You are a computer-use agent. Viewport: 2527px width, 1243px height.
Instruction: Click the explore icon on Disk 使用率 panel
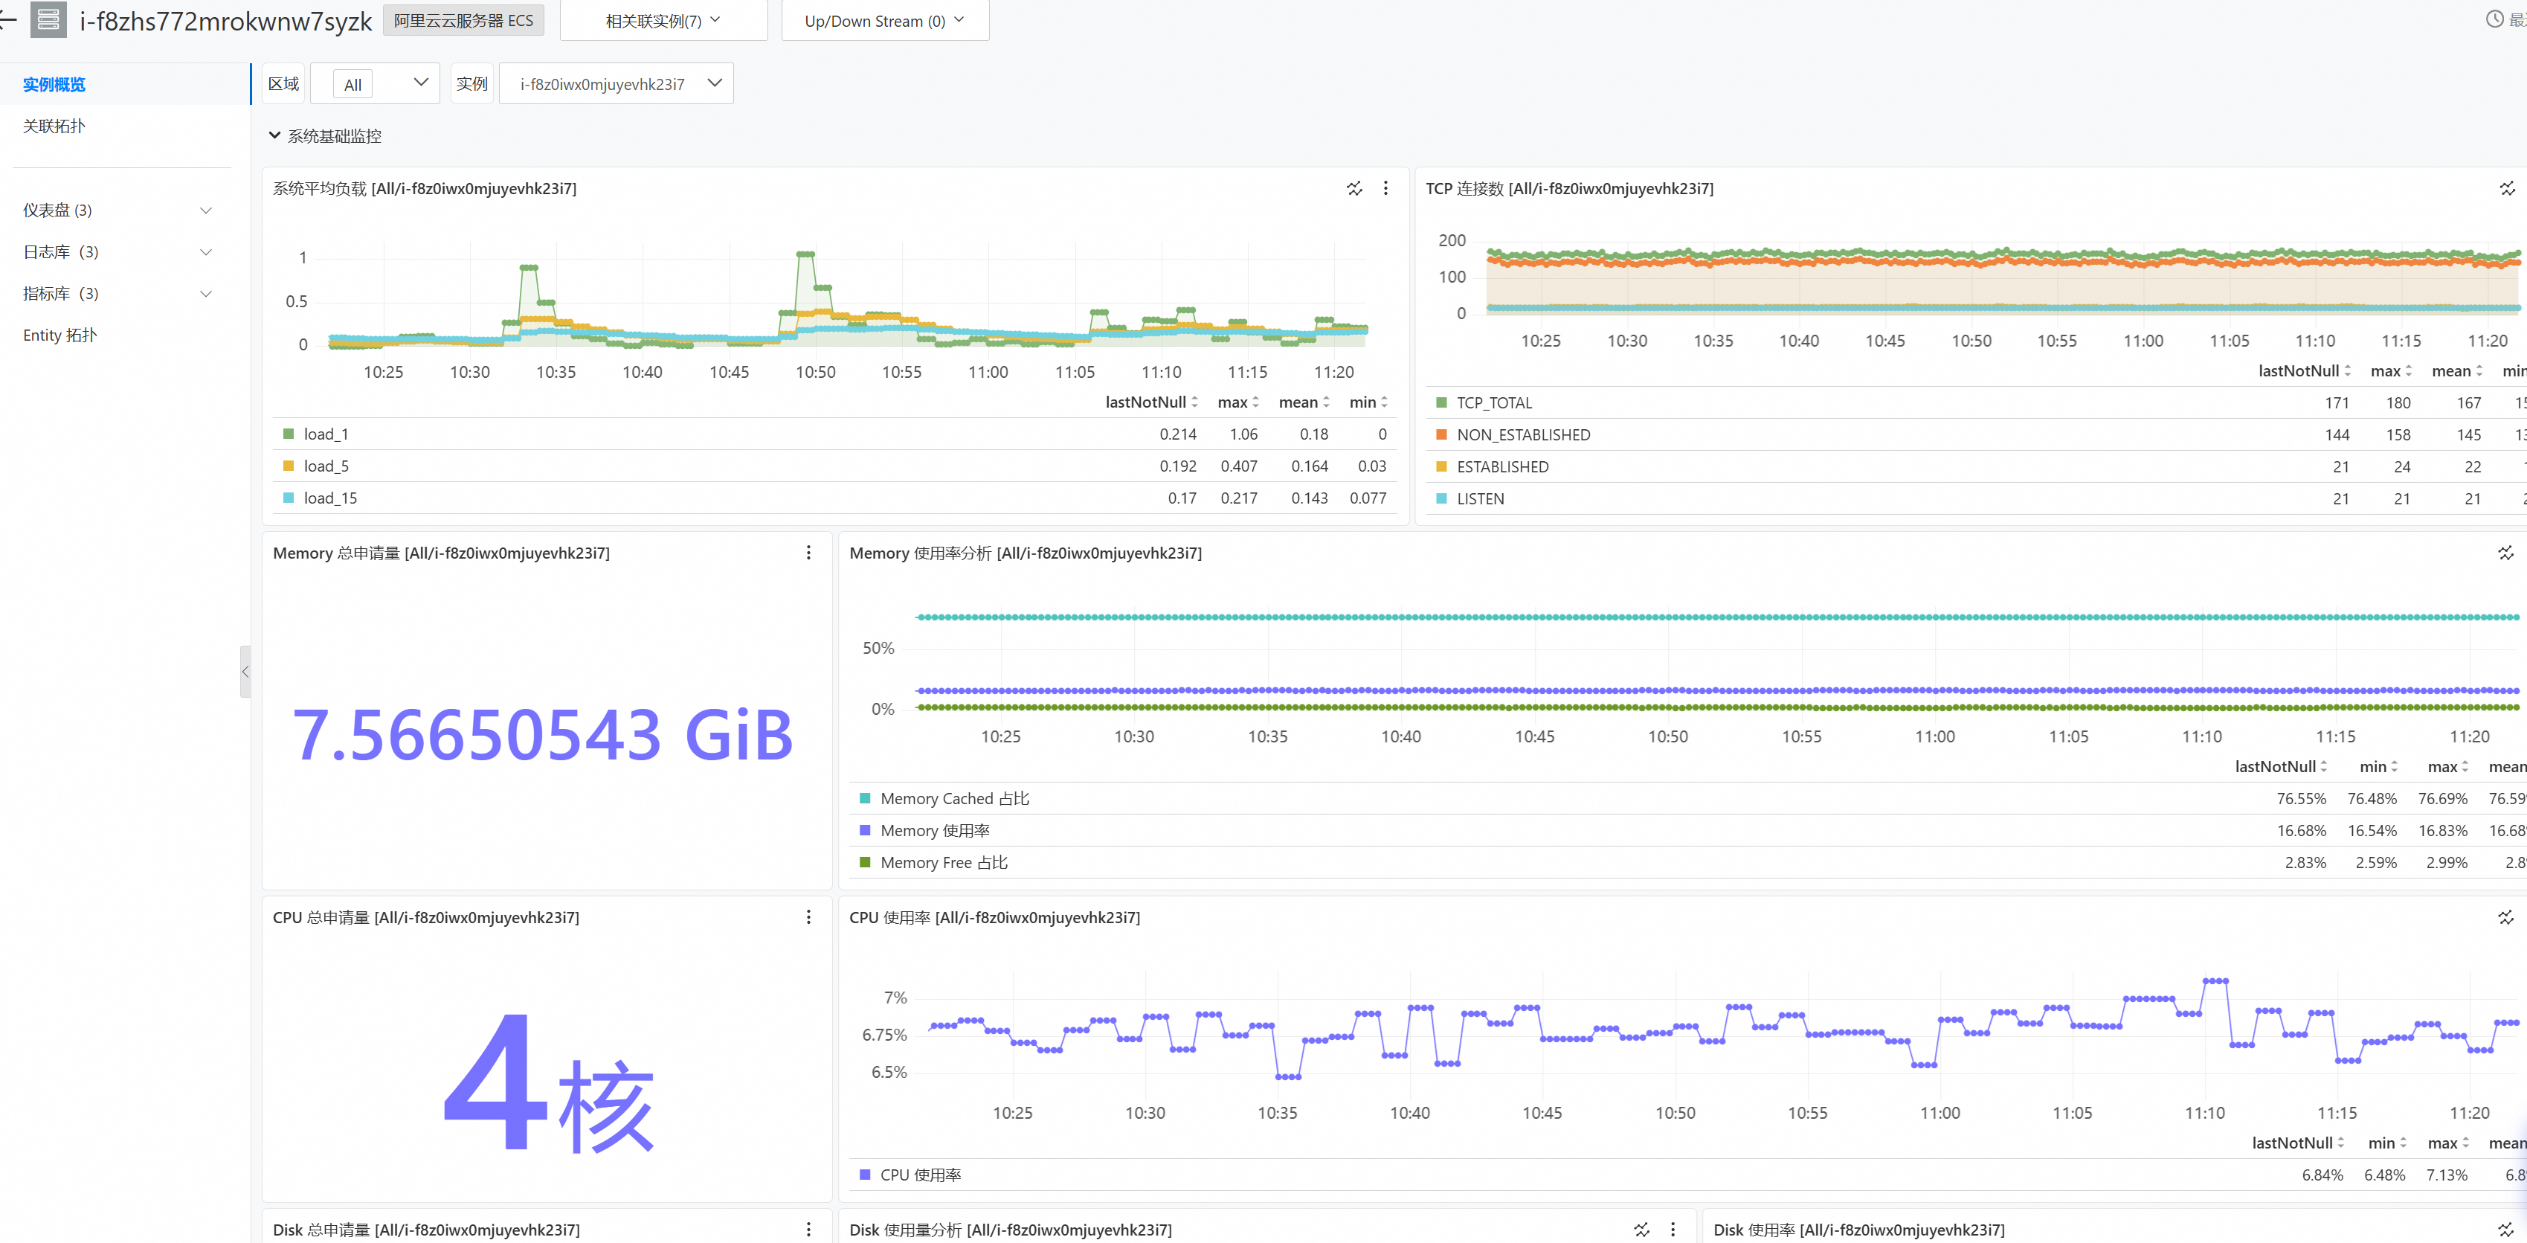[x=2505, y=1230]
